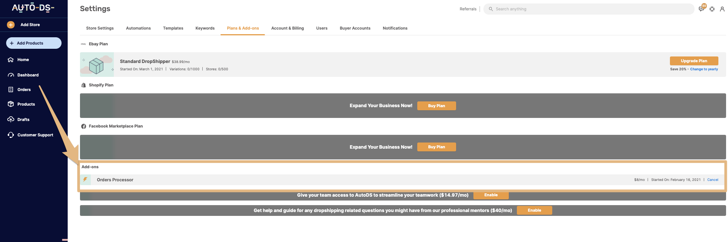Buy Plan for Shopify
The height and width of the screenshot is (242, 728).
point(436,106)
